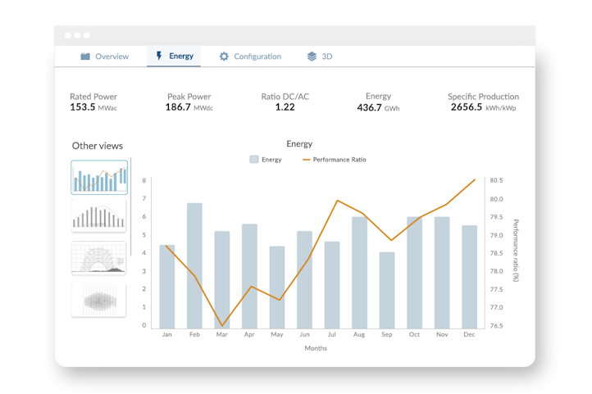Image resolution: width=592 pixels, height=394 pixels.
Task: Click the September energy bar
Action: [387, 290]
